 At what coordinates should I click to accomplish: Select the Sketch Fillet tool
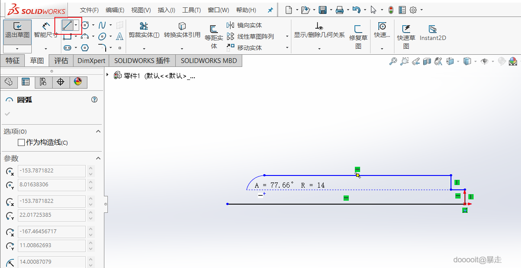(102, 48)
